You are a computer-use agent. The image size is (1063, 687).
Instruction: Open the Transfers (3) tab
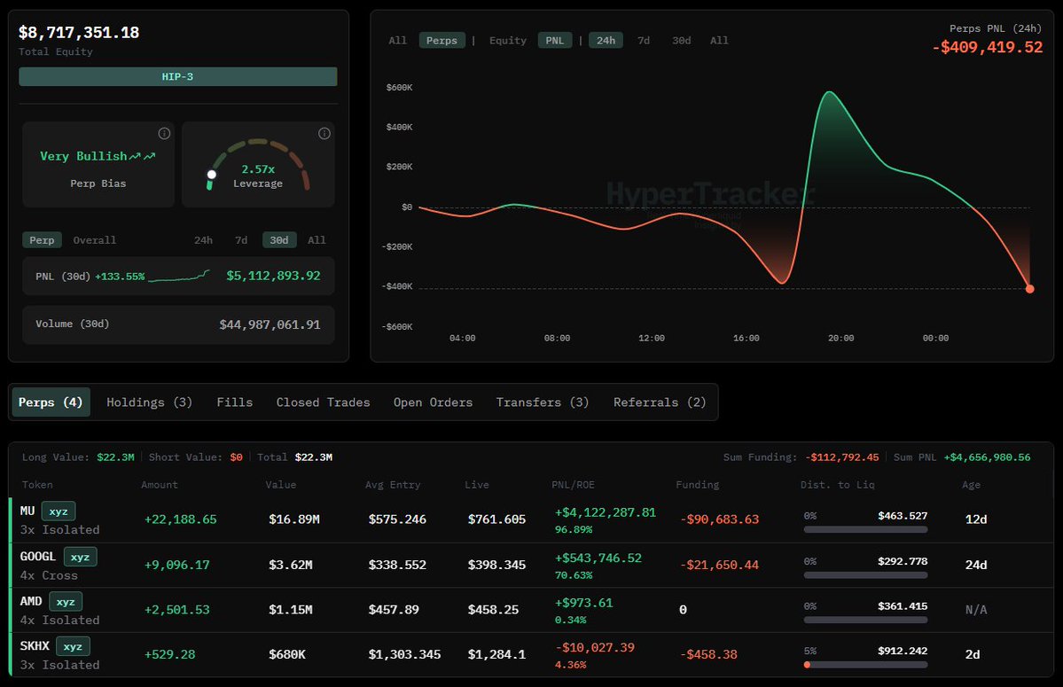[543, 402]
